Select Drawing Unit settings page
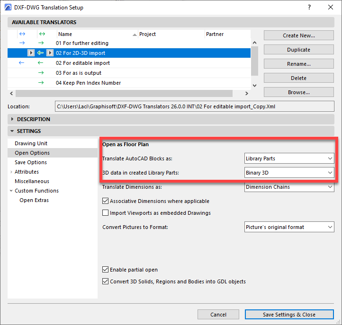 point(31,143)
